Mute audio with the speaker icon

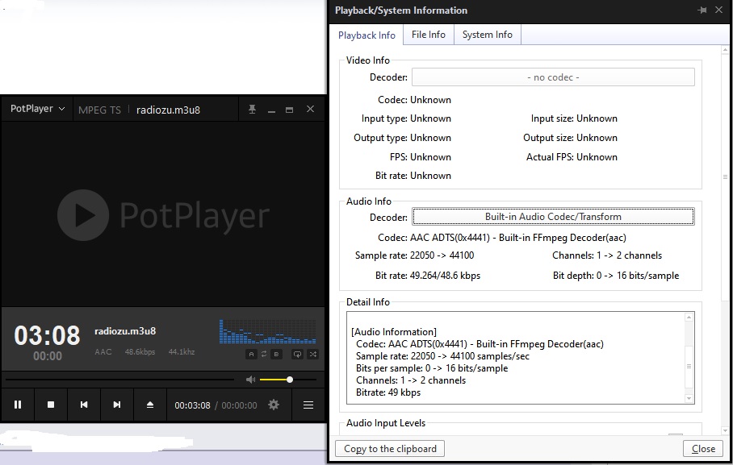point(250,380)
